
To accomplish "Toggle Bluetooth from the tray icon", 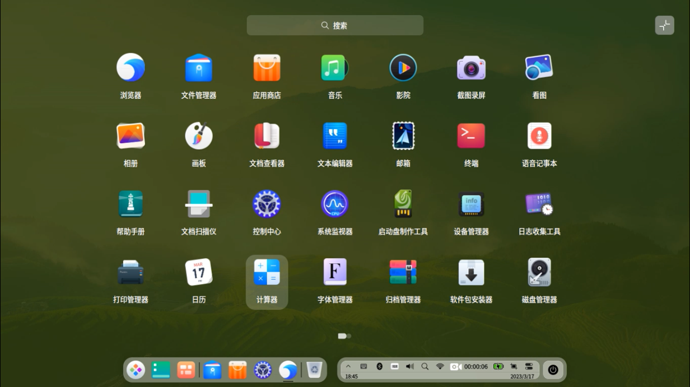I will (379, 366).
